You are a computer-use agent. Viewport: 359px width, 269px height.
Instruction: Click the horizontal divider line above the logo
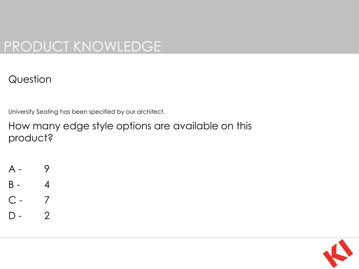[x=179, y=238]
